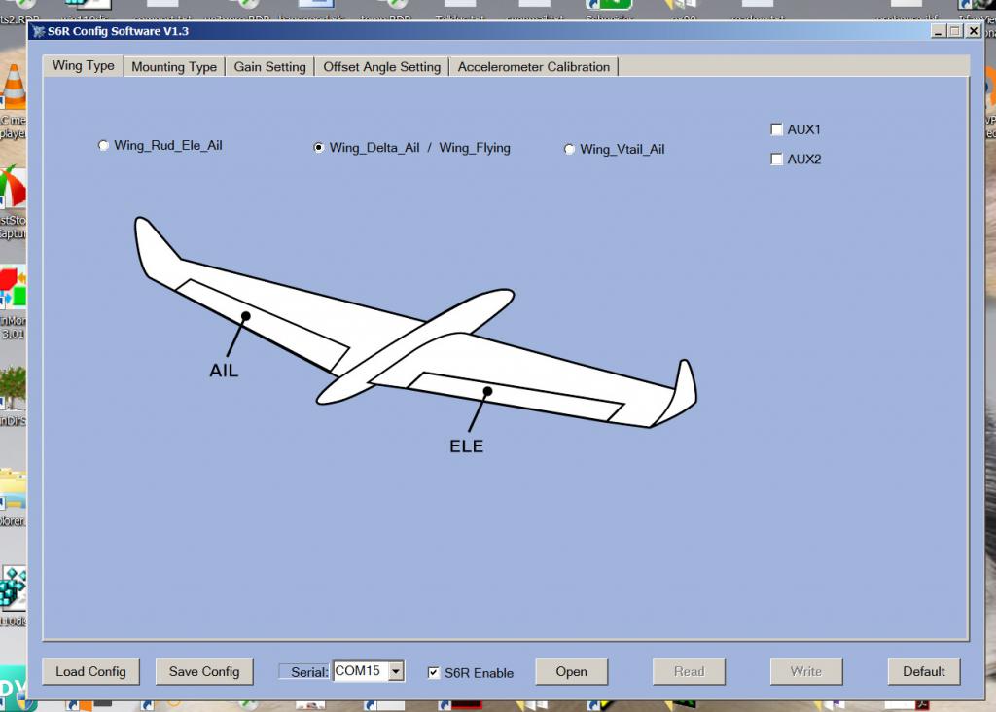The width and height of the screenshot is (996, 712).
Task: Expand the Serial COM port dropdown
Action: pyautogui.click(x=396, y=671)
